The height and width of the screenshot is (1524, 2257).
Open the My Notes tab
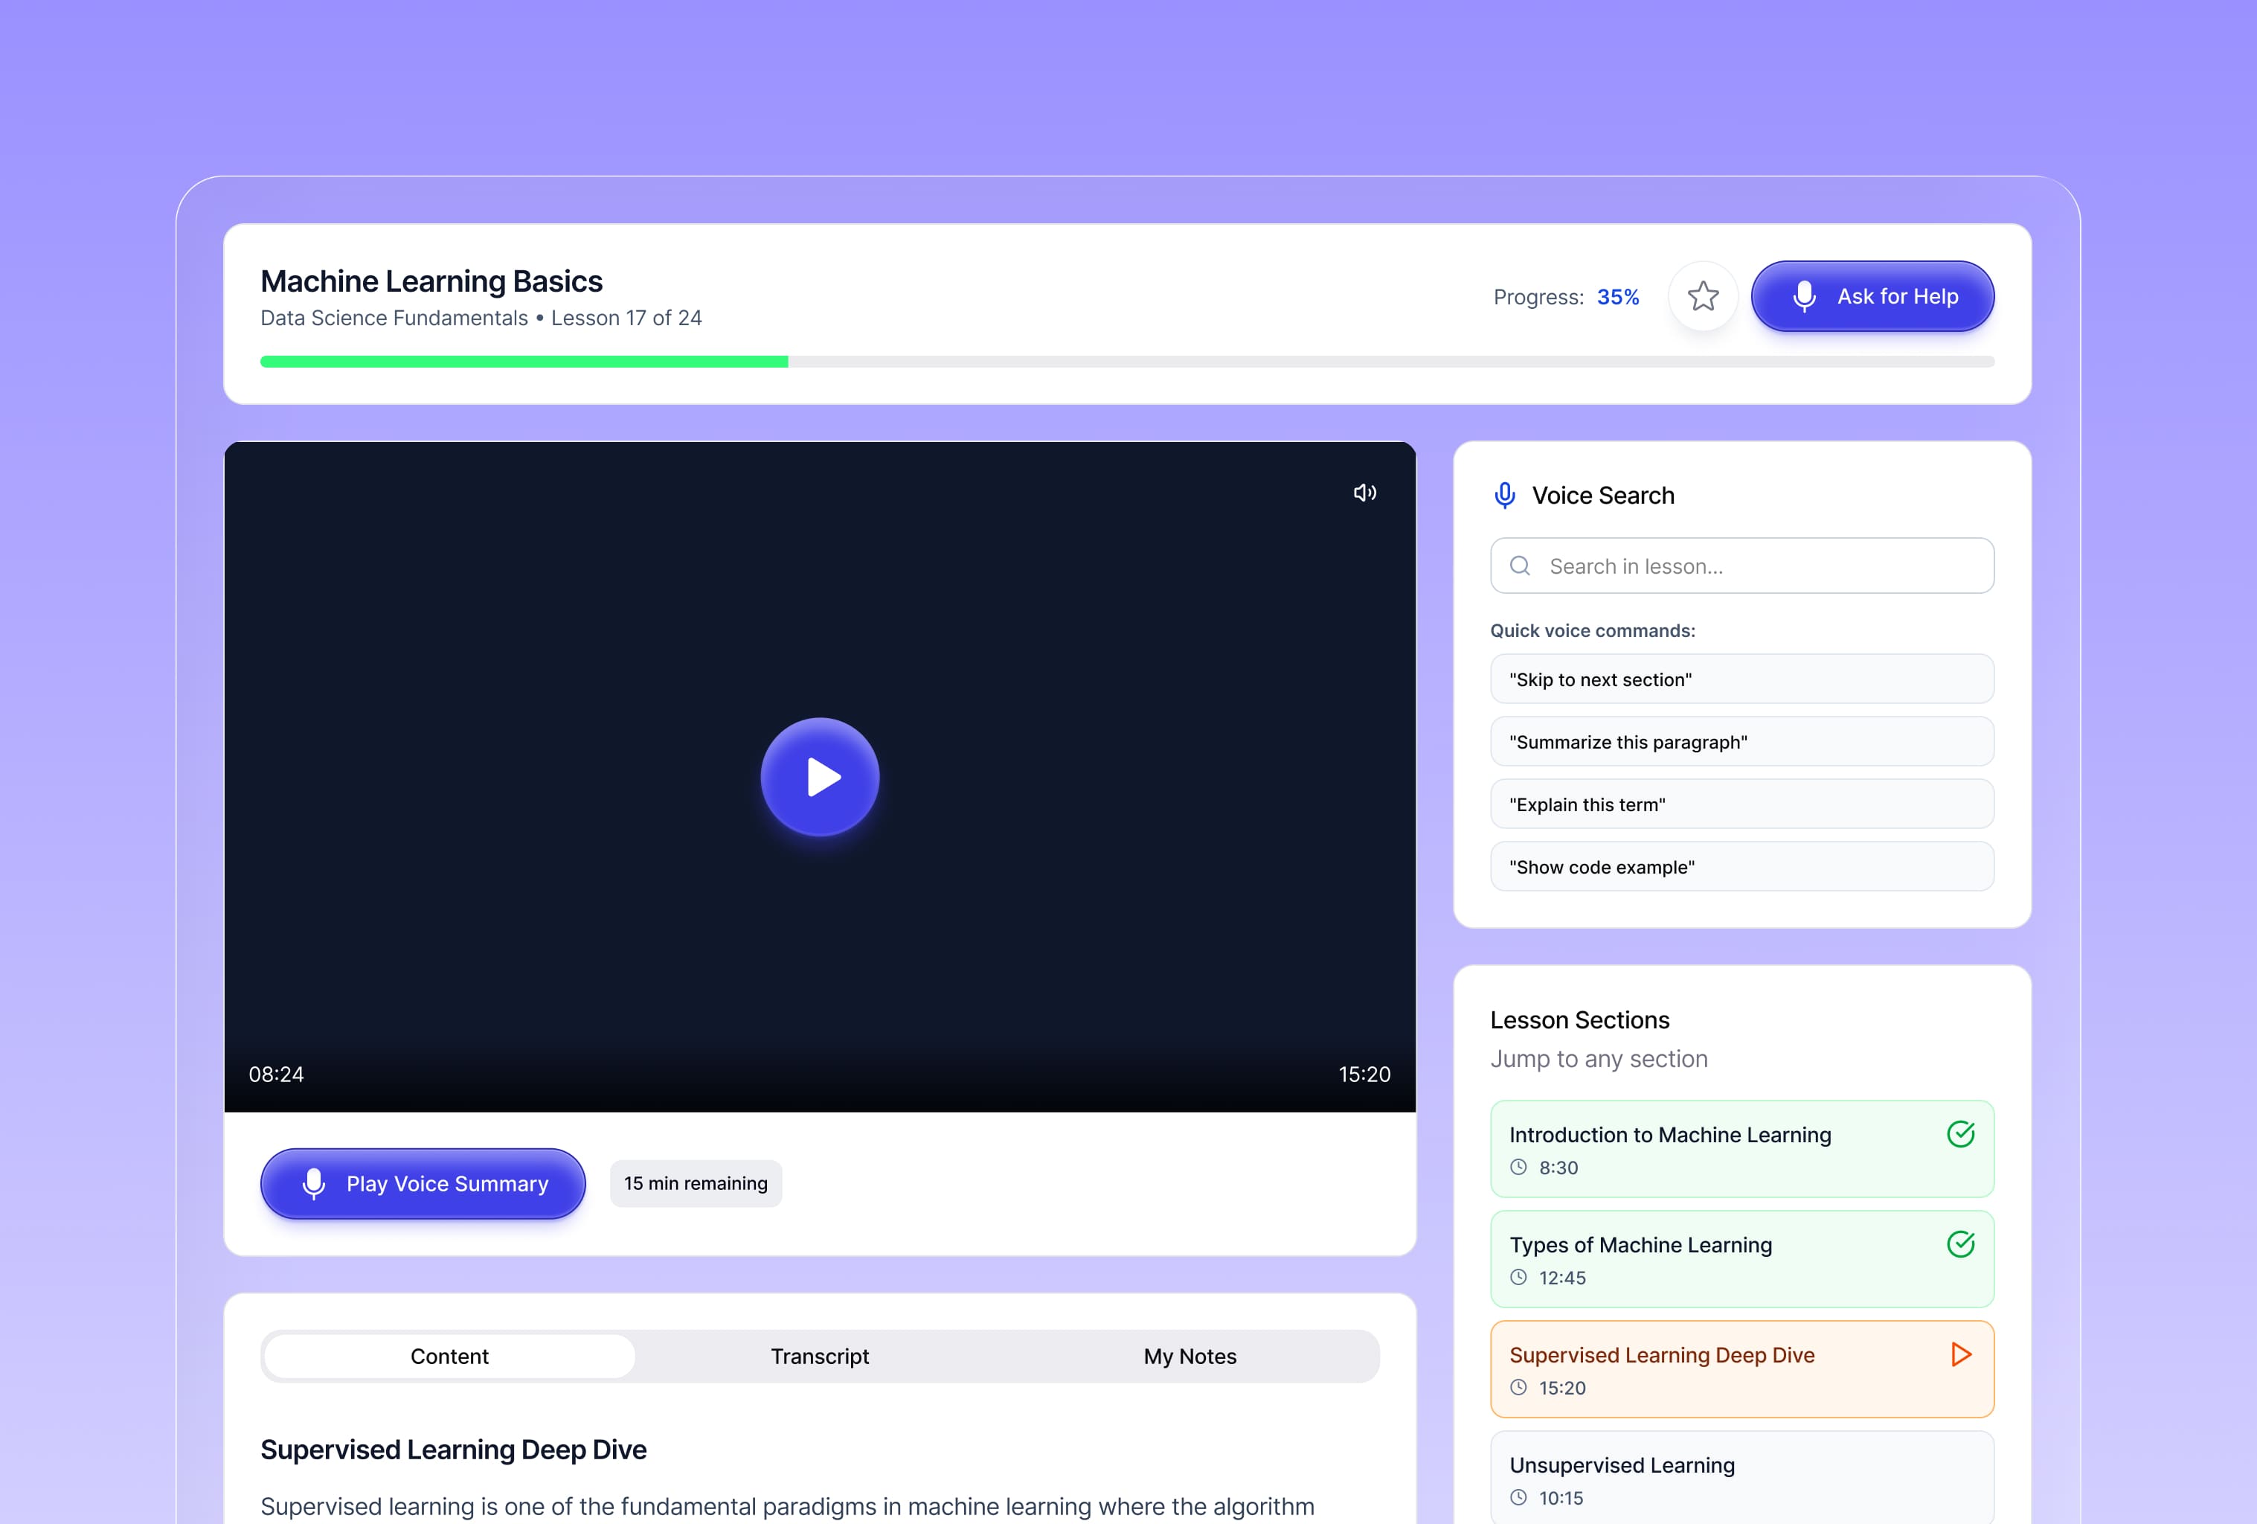(x=1189, y=1356)
